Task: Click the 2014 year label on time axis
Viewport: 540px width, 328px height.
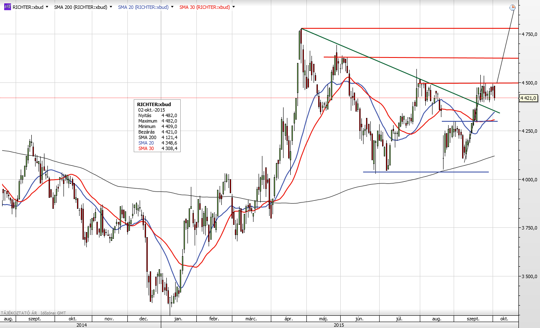Action: click(x=82, y=325)
